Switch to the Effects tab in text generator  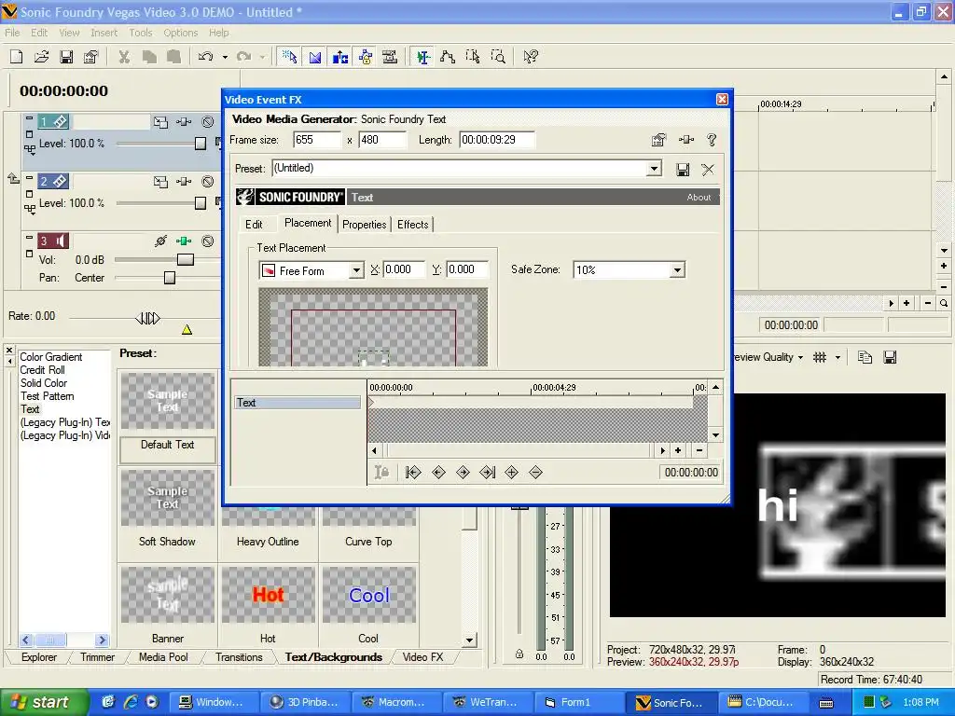(413, 225)
